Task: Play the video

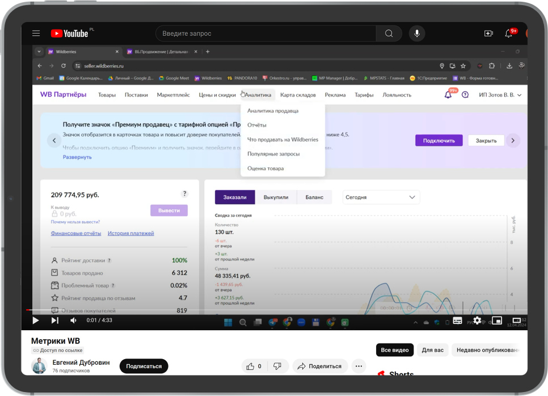Action: (x=35, y=321)
